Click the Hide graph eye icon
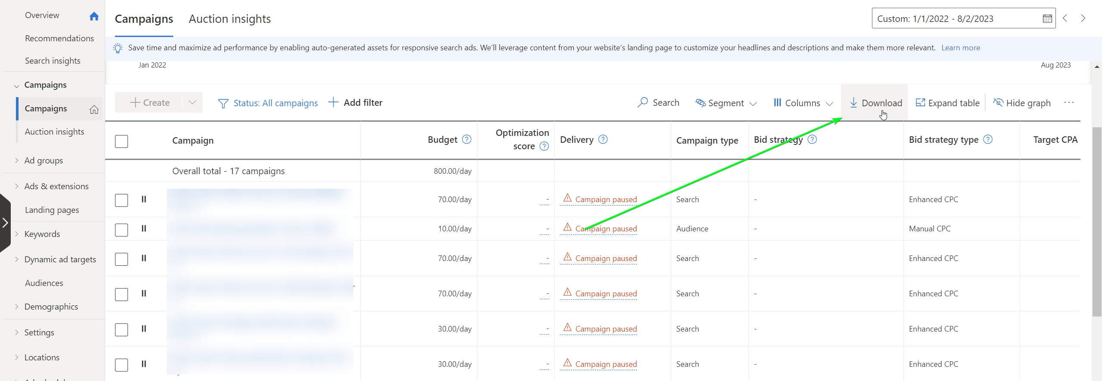Image resolution: width=1102 pixels, height=381 pixels. tap(998, 102)
